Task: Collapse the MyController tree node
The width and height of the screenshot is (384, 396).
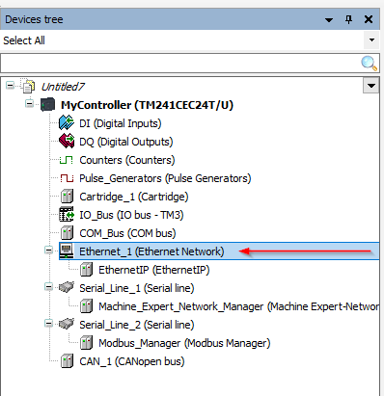Action: pos(30,104)
